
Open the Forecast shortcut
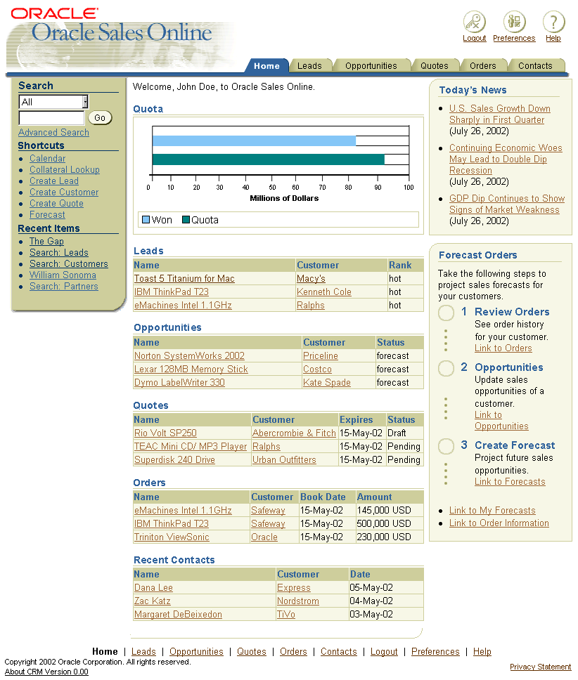coord(47,215)
